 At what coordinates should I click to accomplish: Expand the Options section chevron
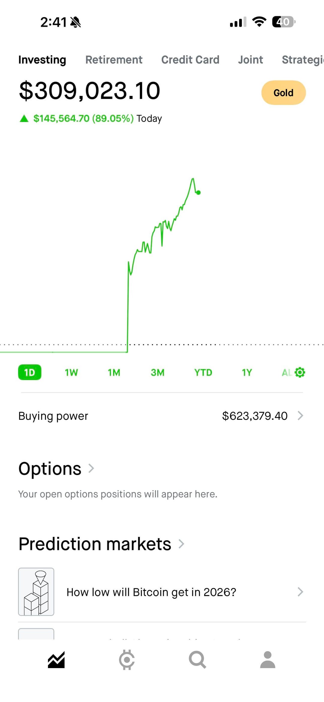pyautogui.click(x=91, y=468)
